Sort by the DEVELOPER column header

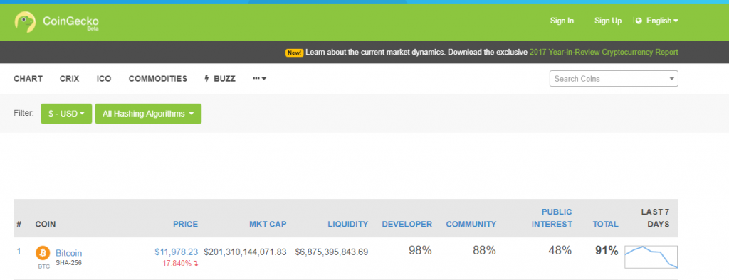click(x=407, y=225)
